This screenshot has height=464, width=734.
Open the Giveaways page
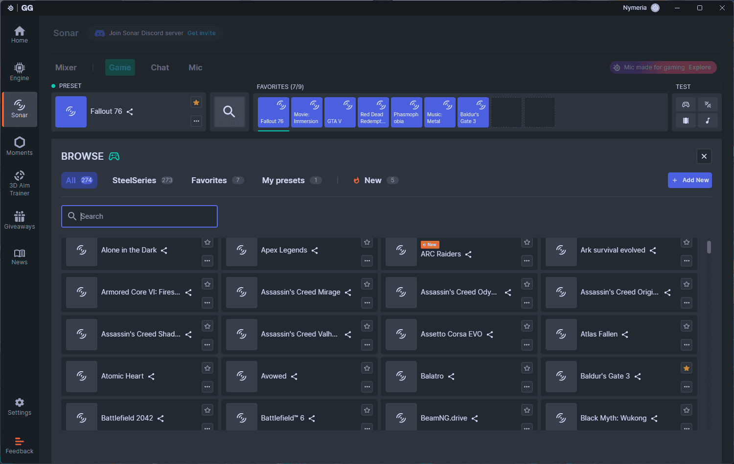pos(20,220)
